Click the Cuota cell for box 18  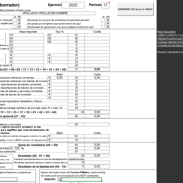(x=97, y=55)
